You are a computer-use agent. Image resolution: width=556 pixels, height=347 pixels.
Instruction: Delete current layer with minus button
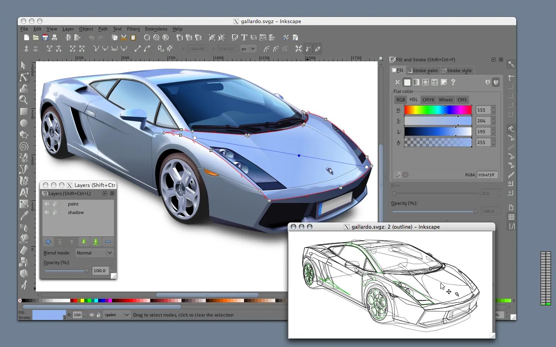108,242
